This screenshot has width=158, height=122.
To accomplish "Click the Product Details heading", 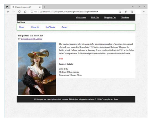I will tap(66, 64).
